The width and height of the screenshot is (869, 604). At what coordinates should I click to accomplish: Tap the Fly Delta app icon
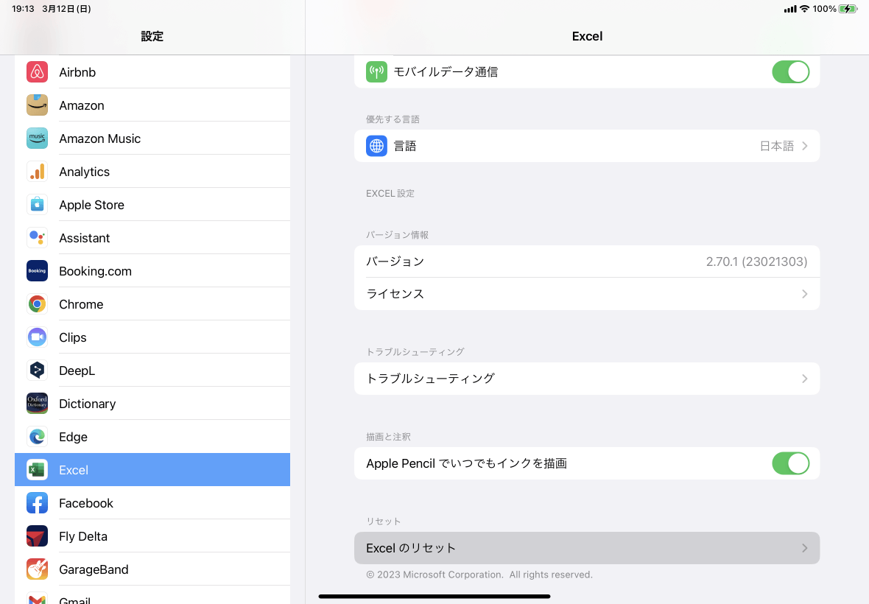pos(37,536)
